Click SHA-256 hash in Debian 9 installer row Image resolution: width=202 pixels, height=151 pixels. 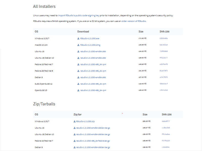click(x=164, y=77)
